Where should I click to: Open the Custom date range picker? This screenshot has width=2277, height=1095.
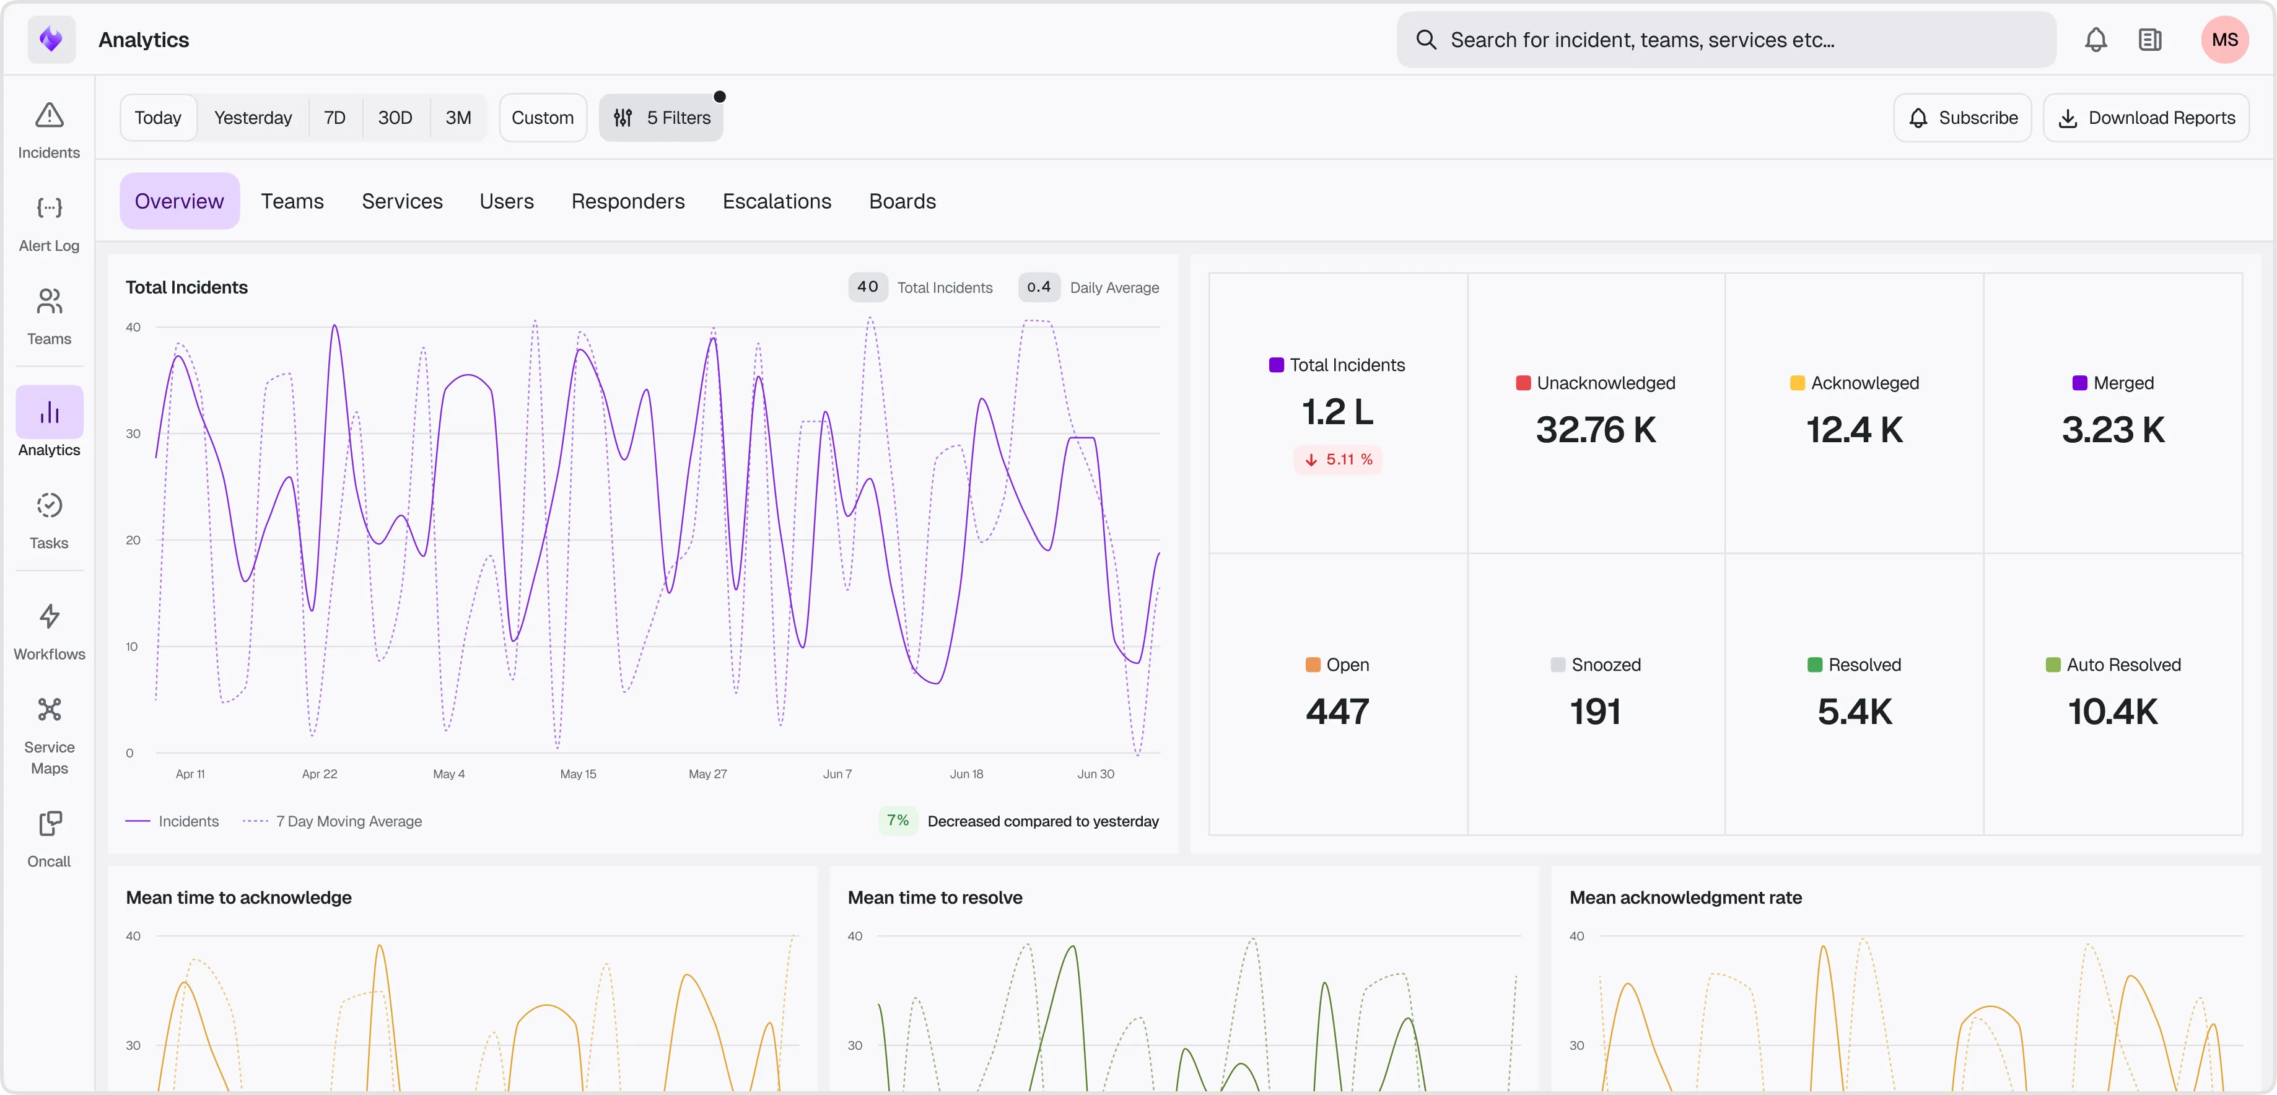pyautogui.click(x=543, y=118)
